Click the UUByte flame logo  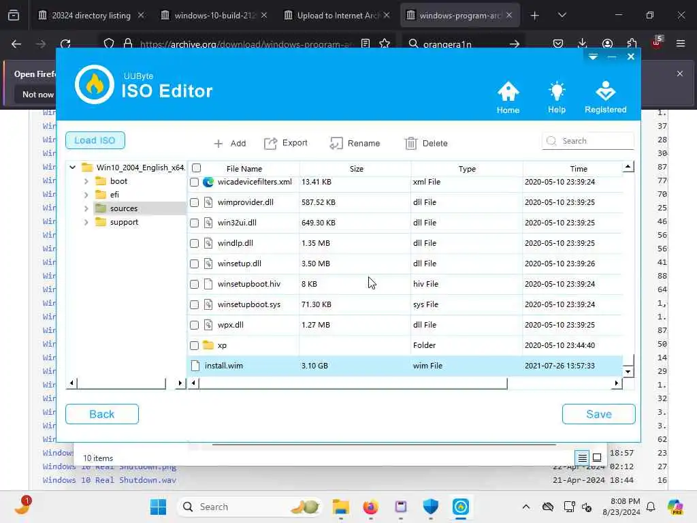[94, 84]
